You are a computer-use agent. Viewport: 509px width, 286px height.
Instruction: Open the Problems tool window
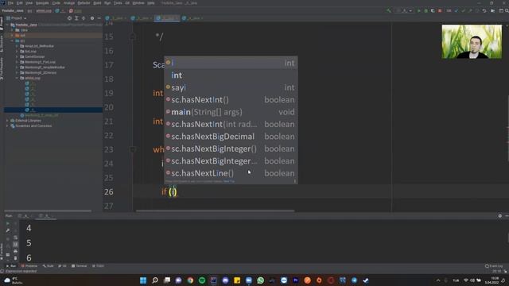point(29,266)
